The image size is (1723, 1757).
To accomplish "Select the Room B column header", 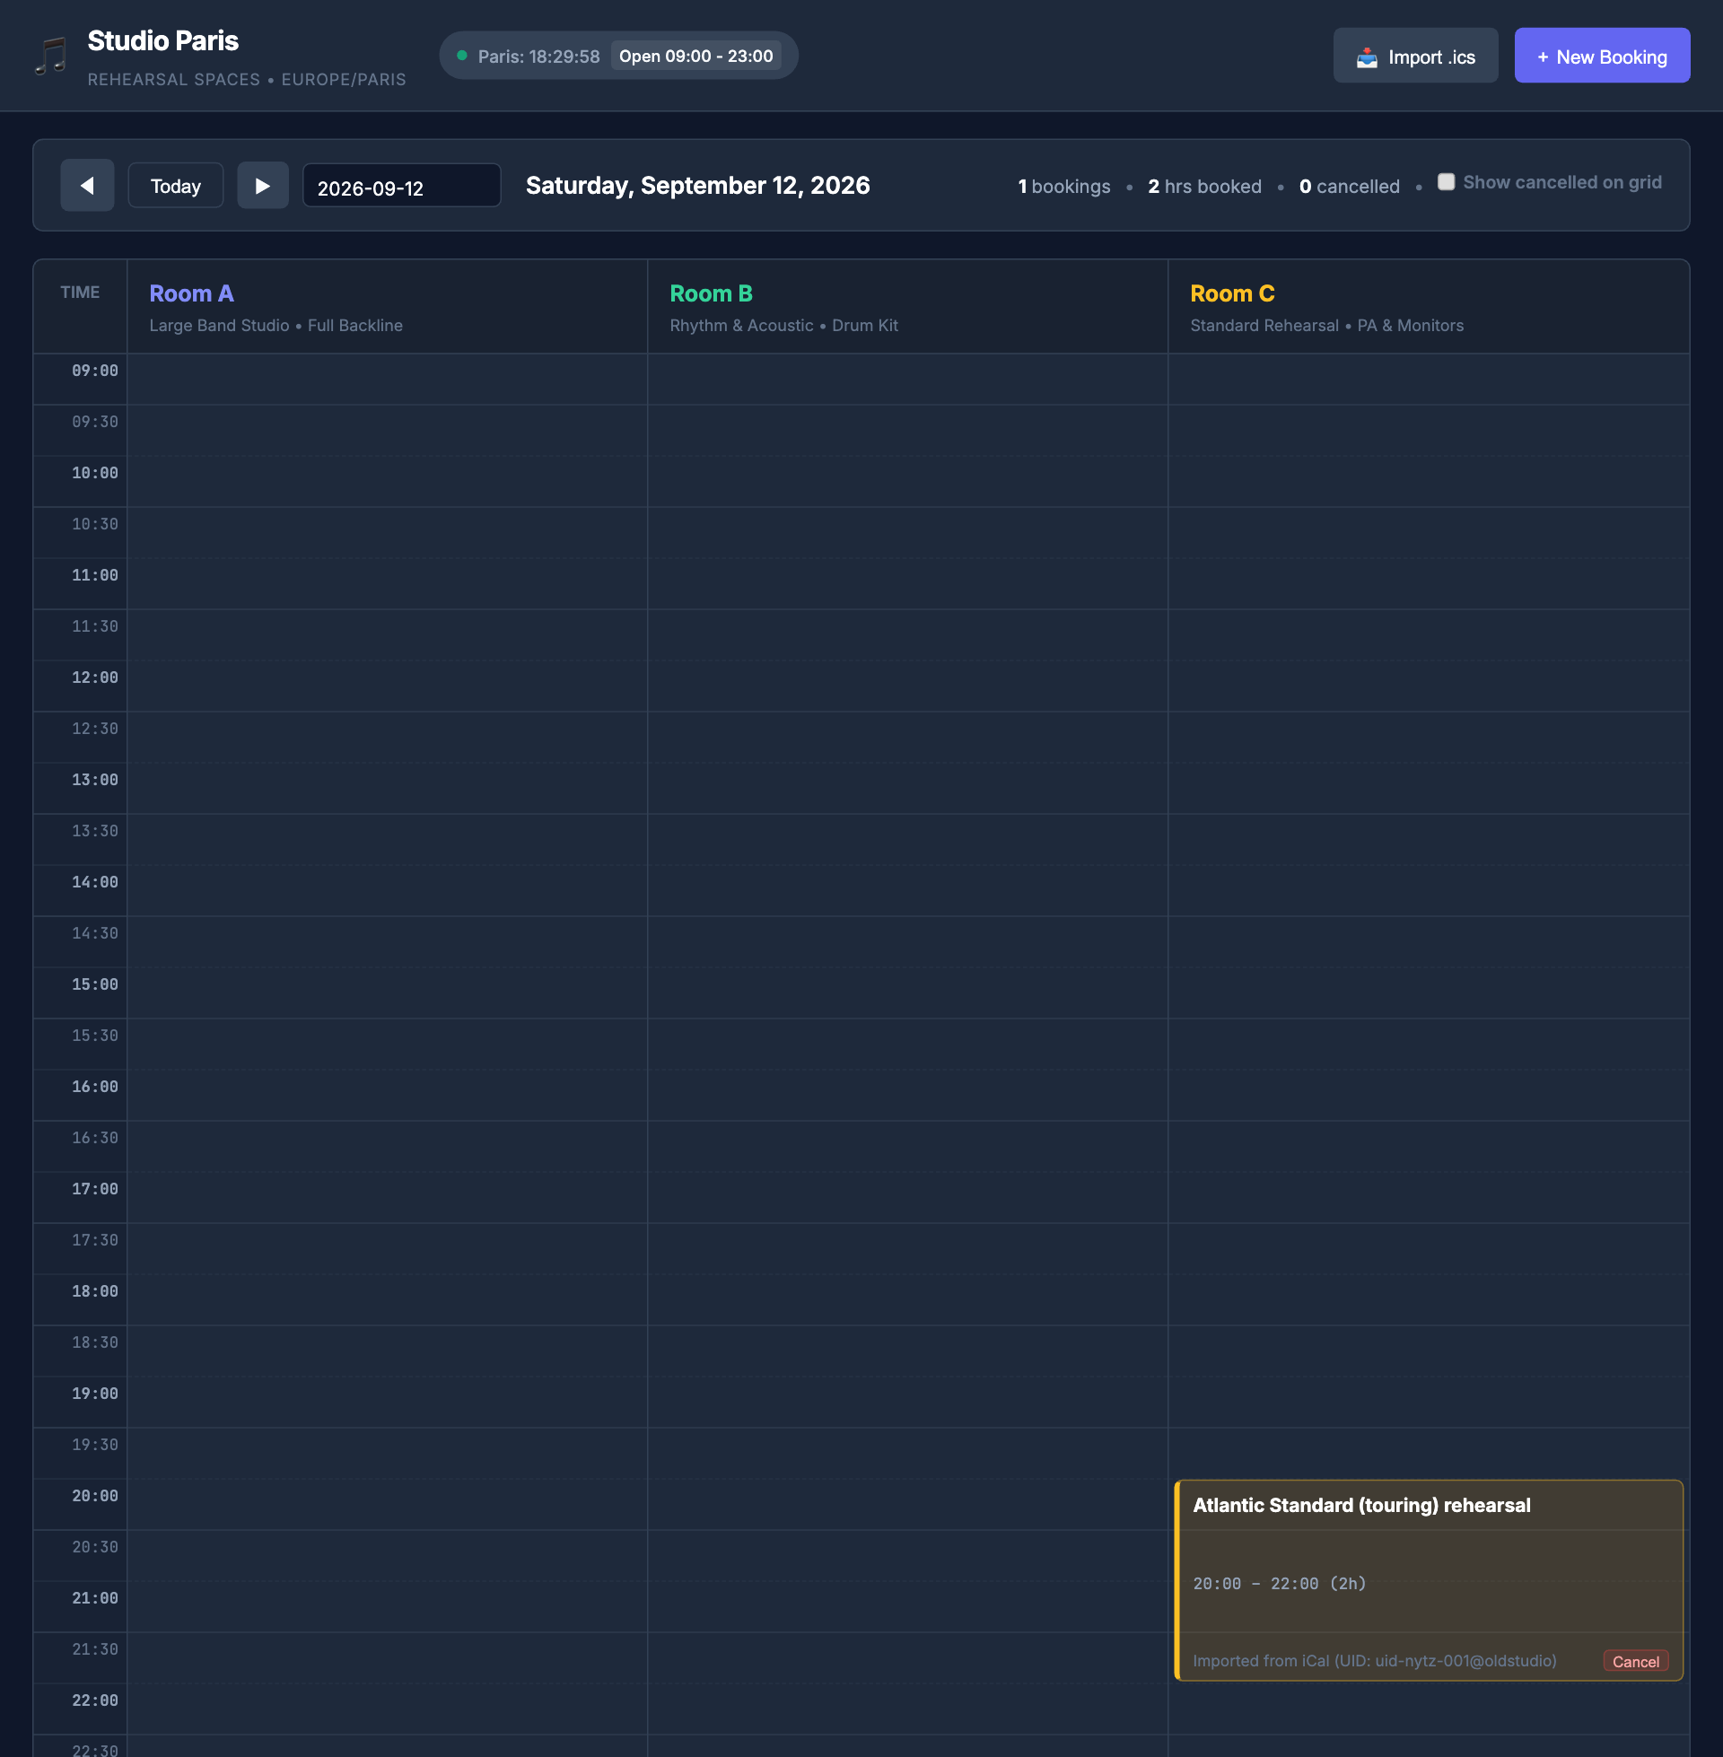I will pyautogui.click(x=907, y=307).
